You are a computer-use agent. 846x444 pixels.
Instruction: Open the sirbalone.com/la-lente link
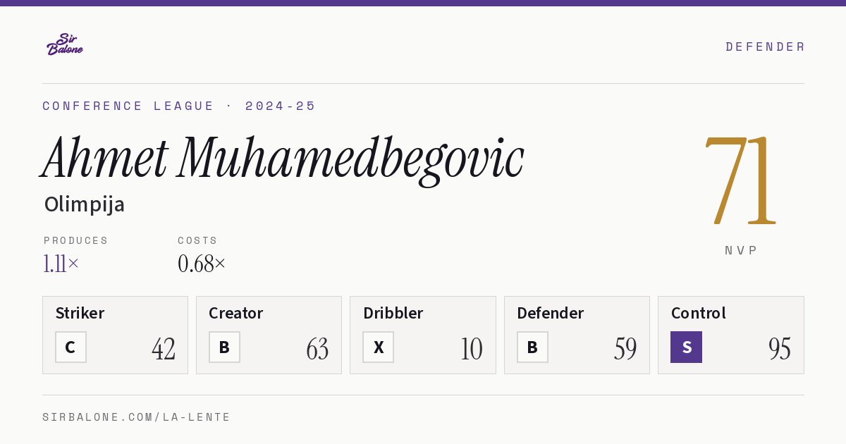(x=136, y=417)
